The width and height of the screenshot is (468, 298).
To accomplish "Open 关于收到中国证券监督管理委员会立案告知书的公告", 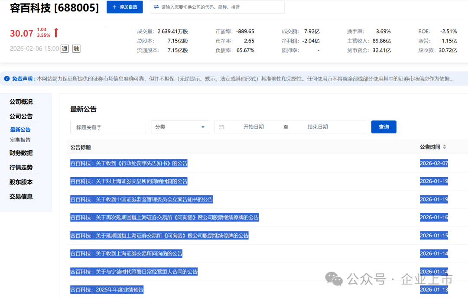I will coord(141,200).
